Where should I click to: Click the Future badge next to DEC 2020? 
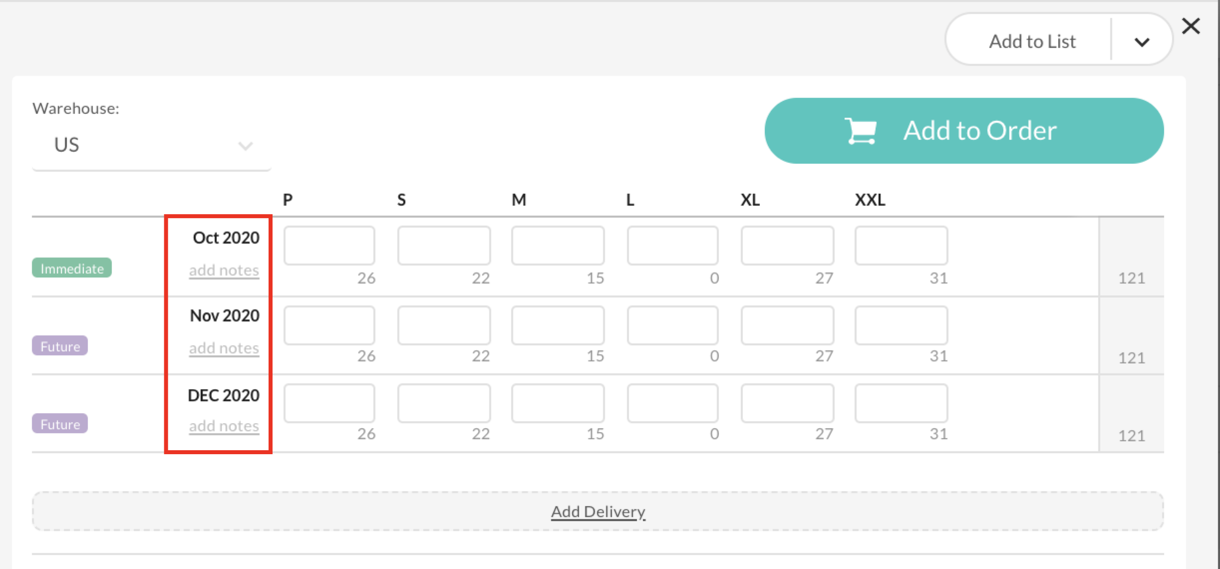pyautogui.click(x=59, y=424)
